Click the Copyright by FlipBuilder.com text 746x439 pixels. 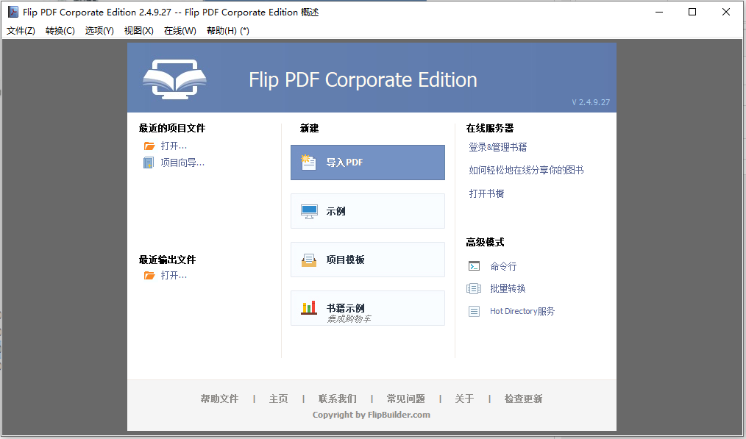(x=371, y=415)
